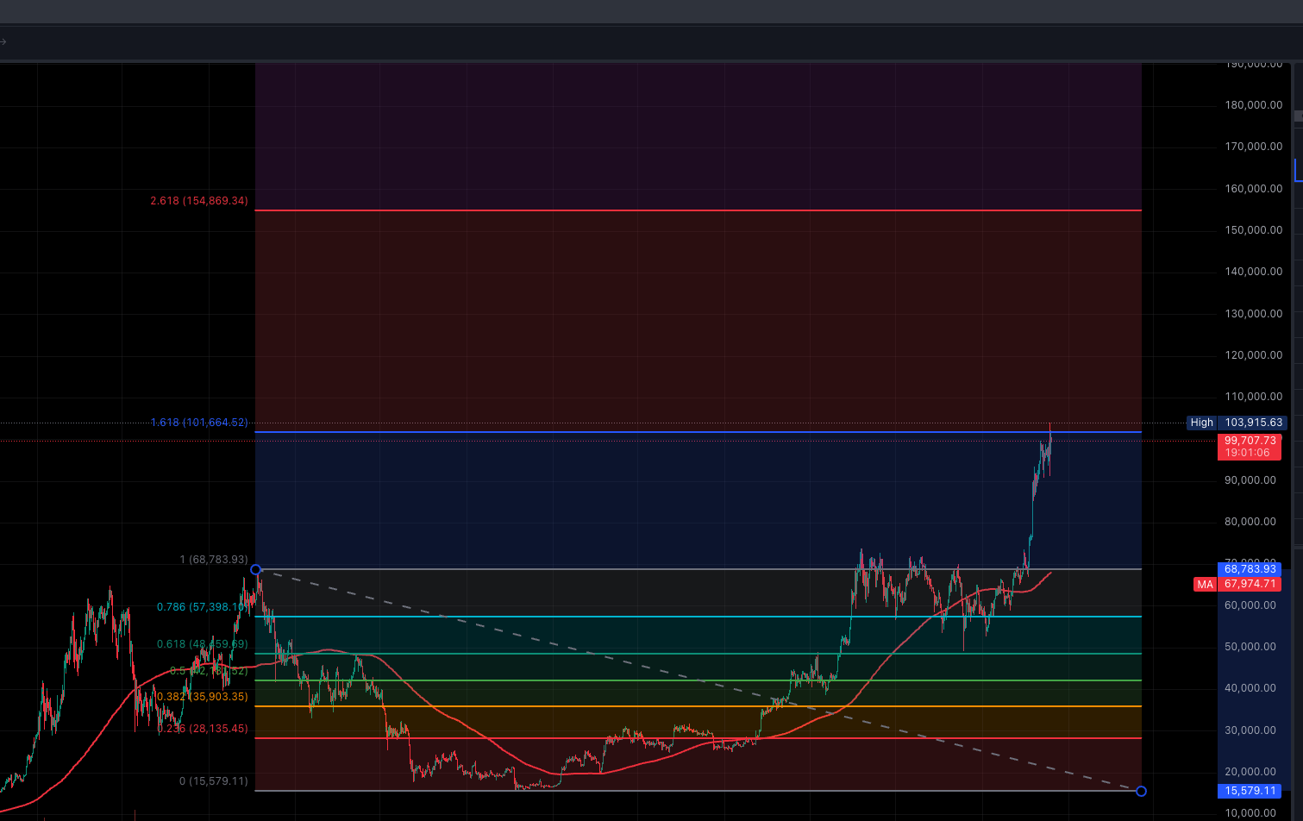Click the 180,000.00 price axis label

tap(1254, 105)
